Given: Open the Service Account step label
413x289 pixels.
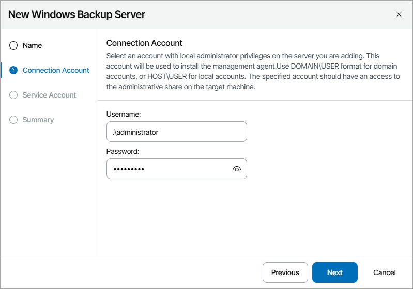Looking at the screenshot, I should [49, 95].
